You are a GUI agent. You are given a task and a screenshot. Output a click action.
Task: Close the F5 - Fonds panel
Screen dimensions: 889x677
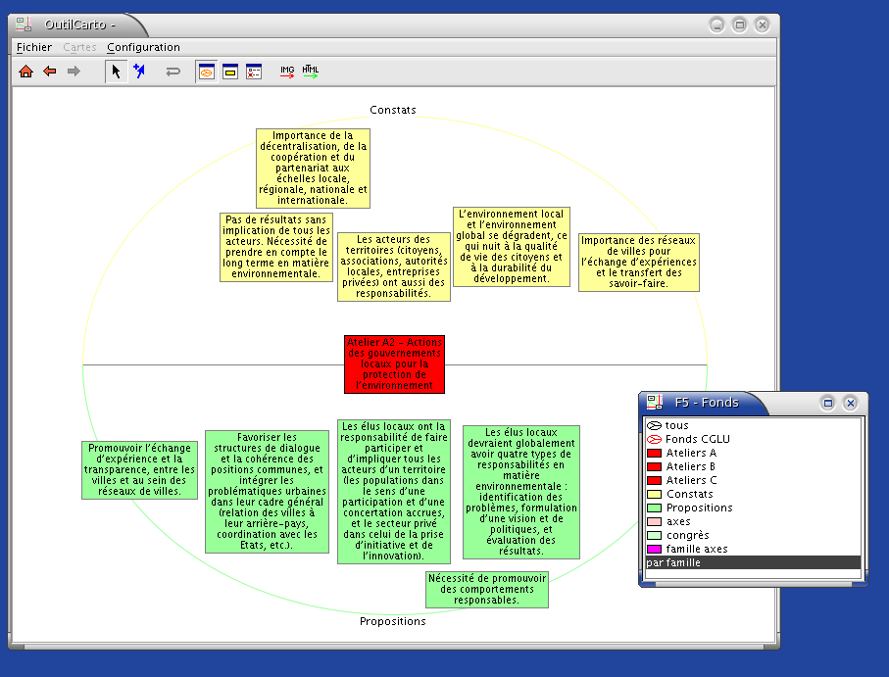tap(850, 403)
